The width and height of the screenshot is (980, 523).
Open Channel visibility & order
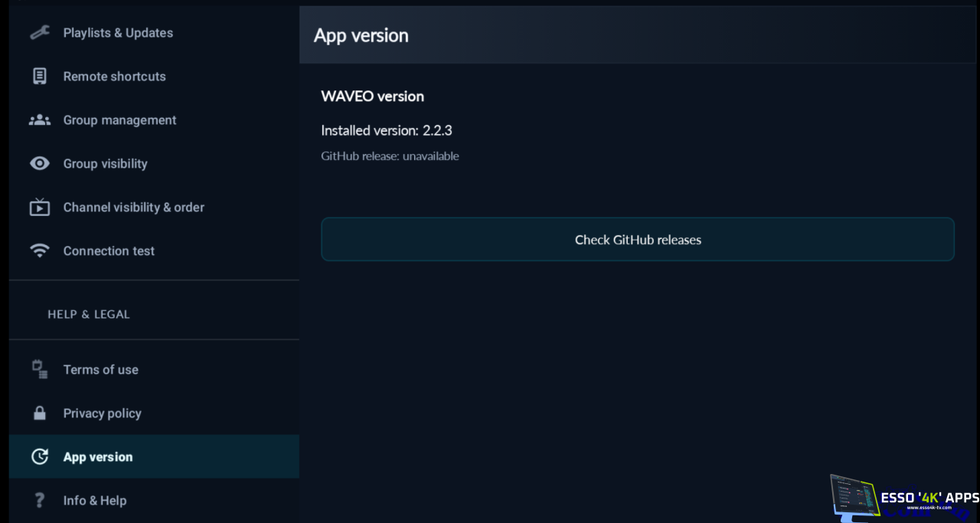[x=154, y=208]
